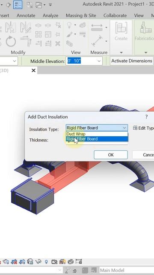Click the Selection Box icon
Screen dimensions: 154x275
[69, 43]
